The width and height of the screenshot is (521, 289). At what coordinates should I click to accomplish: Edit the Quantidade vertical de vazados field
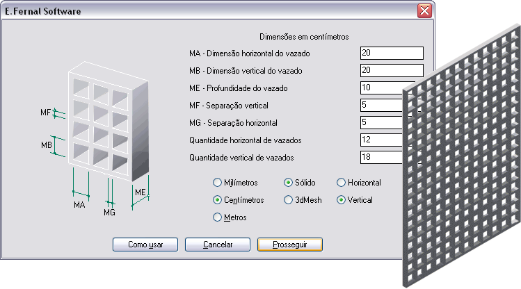[381, 158]
